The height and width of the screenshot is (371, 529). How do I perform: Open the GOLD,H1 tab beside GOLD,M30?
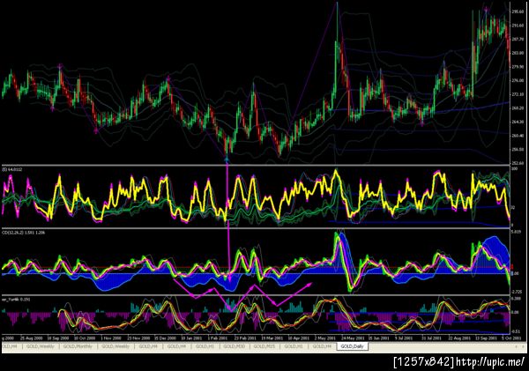click(x=205, y=346)
